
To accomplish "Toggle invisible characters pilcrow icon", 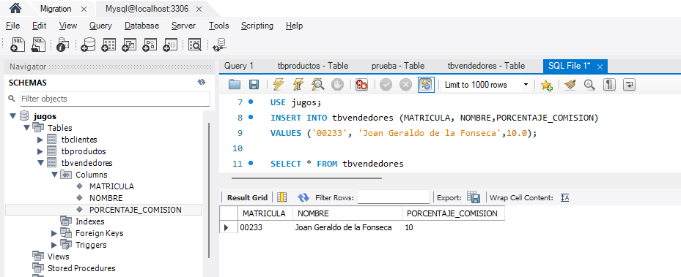I will (x=609, y=84).
